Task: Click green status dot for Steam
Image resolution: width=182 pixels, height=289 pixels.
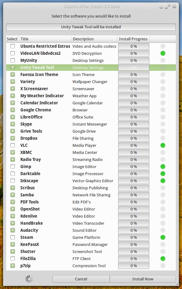Action: [163, 237]
